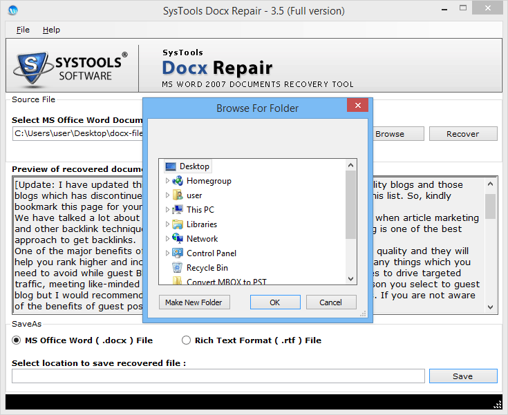Expand the This PC tree node
Screen dimensions: 508x415
167,209
